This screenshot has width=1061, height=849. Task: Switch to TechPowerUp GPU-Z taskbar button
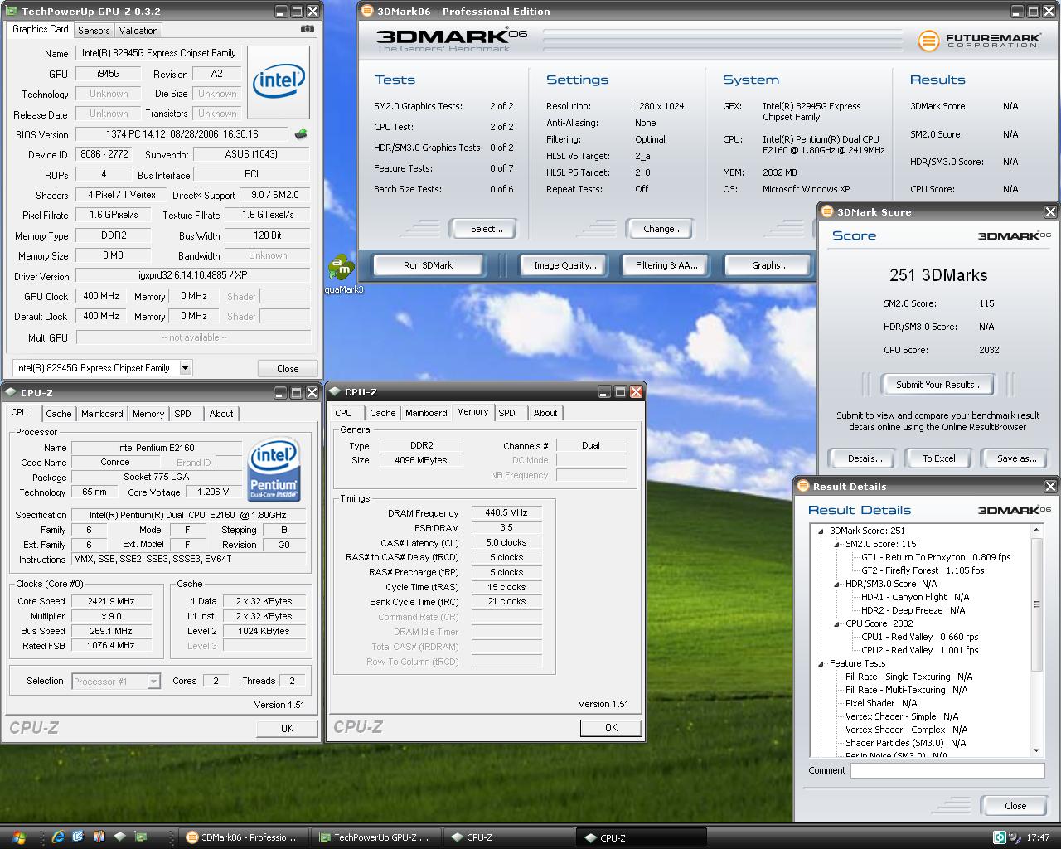[377, 837]
